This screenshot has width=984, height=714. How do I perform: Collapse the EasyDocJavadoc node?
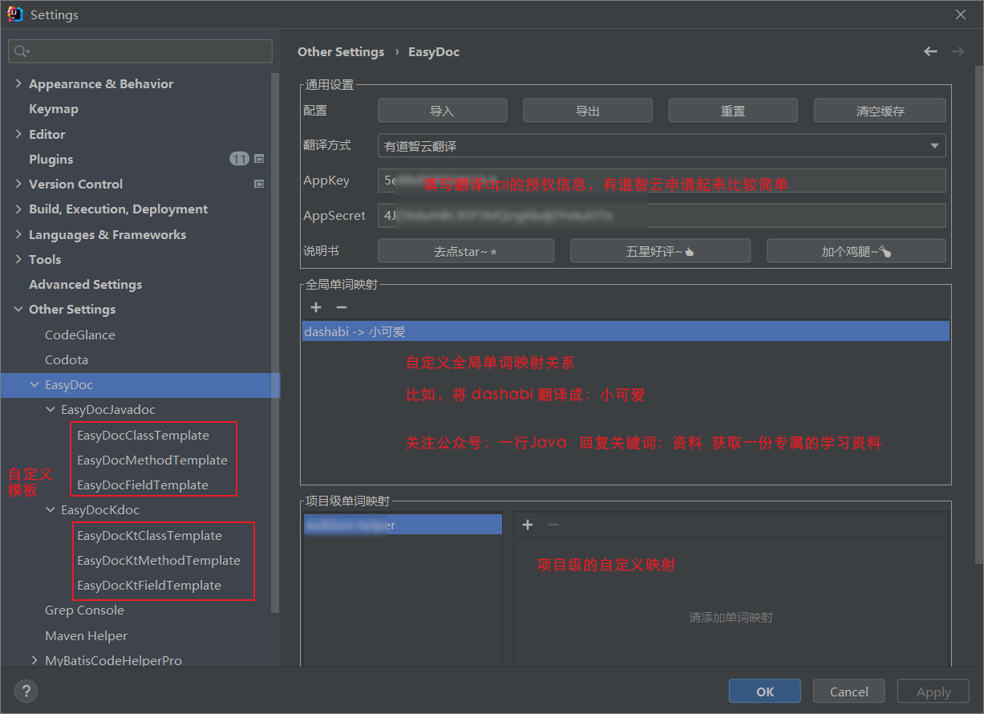tap(51, 409)
